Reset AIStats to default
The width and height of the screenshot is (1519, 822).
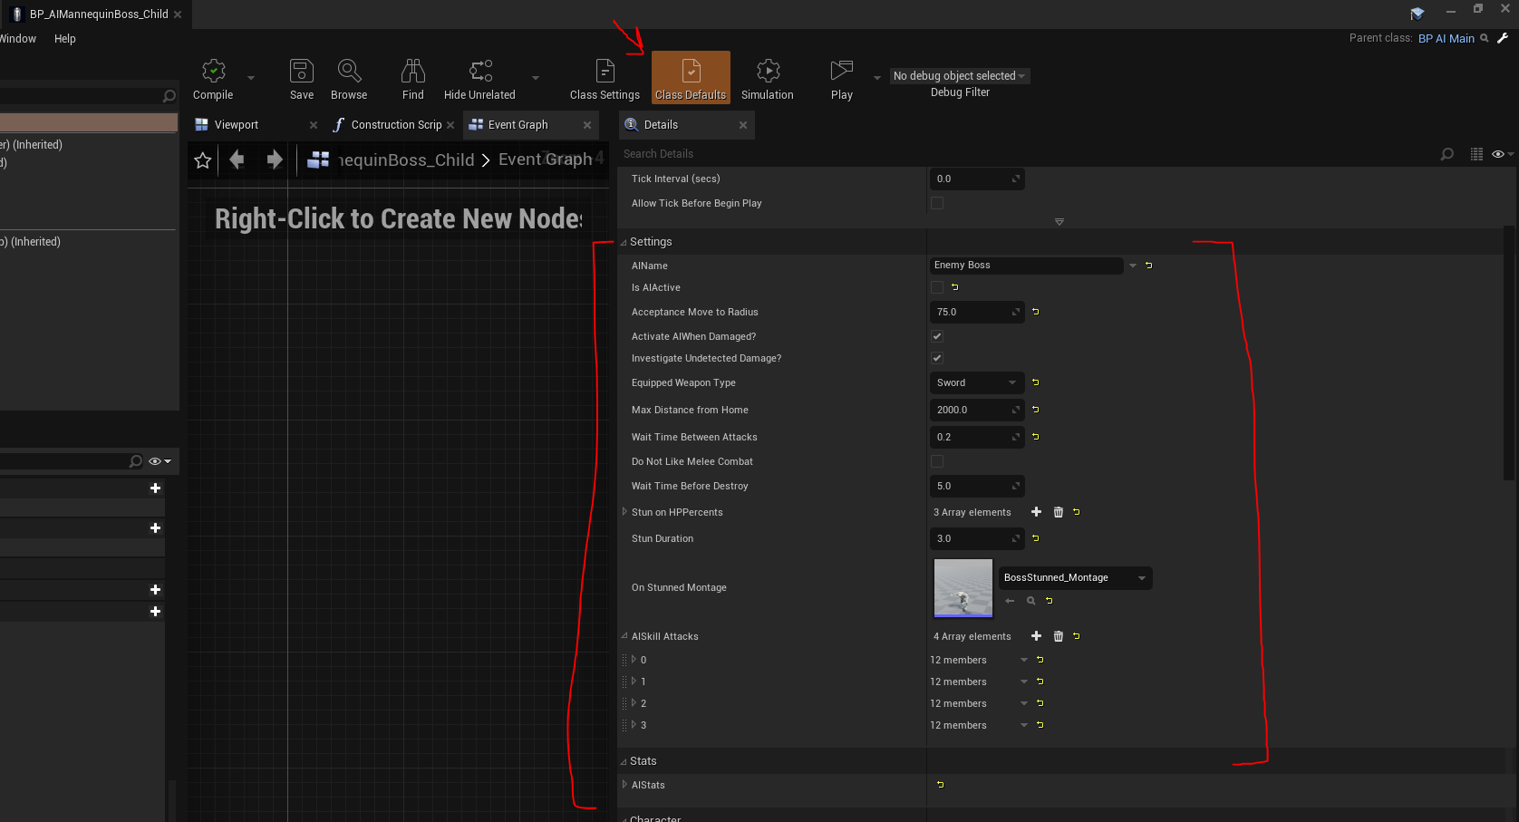[941, 785]
